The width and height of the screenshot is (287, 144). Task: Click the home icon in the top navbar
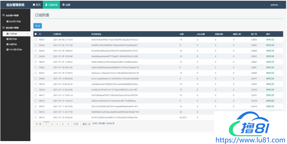point(34,5)
